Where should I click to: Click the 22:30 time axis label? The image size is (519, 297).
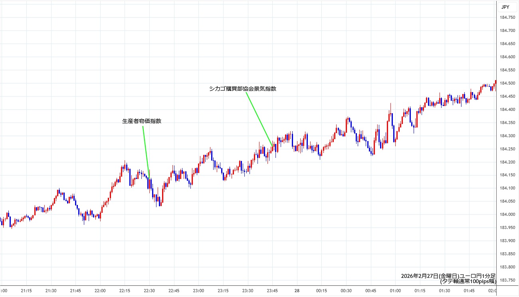(149, 291)
